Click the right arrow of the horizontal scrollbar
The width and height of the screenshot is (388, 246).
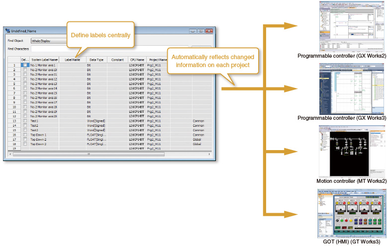[x=209, y=154]
